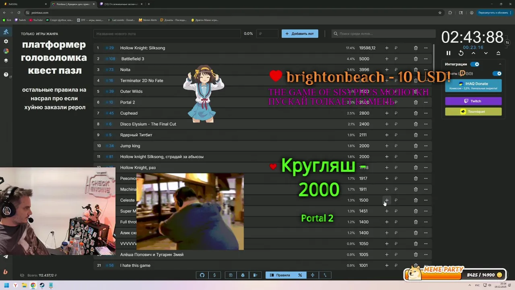Select the Outer Wilds lot name
Screen dimensions: 515x290
click(x=131, y=91)
